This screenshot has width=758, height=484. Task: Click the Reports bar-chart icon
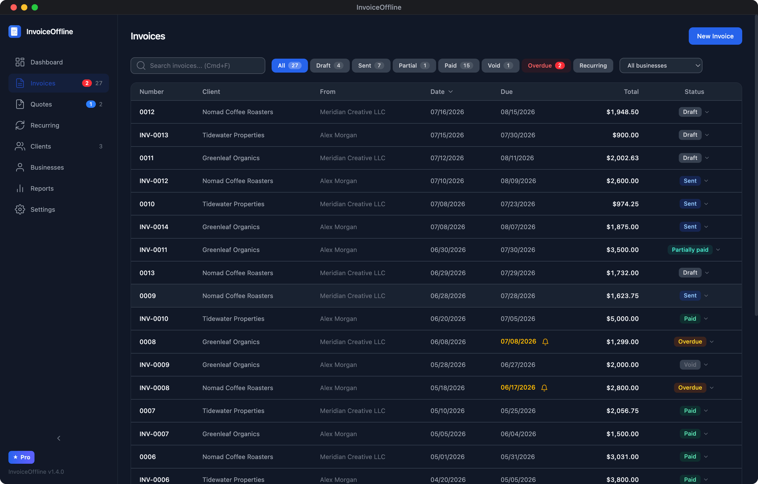click(20, 188)
